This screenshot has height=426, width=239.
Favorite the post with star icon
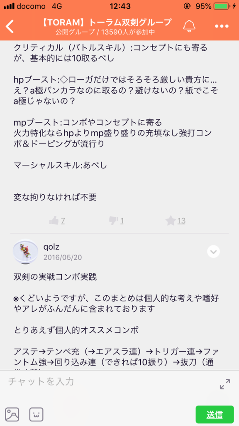(x=171, y=221)
